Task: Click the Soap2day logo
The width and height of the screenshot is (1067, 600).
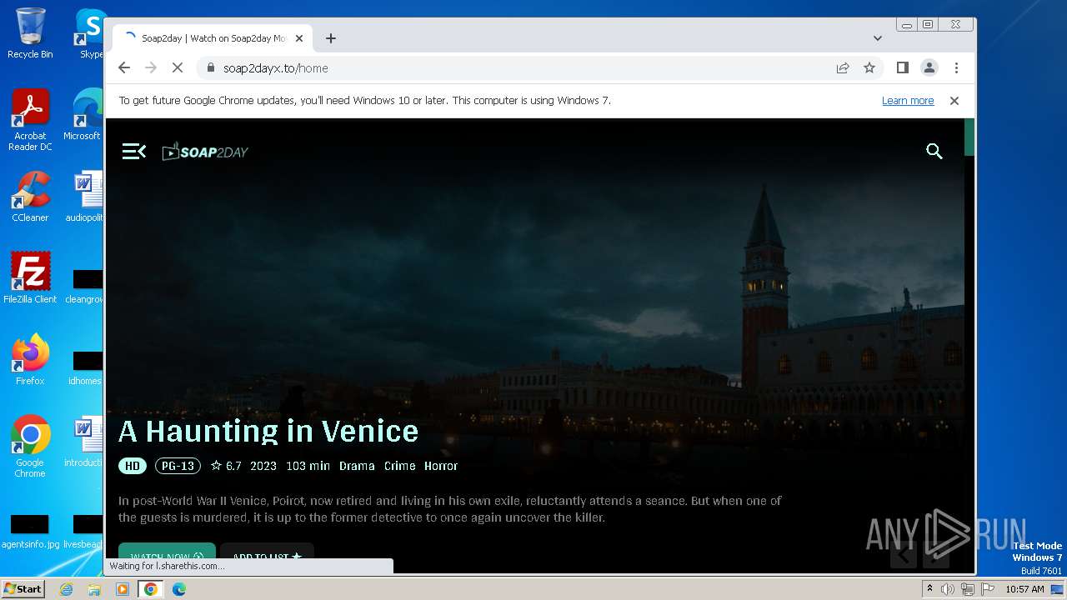Action: 205,151
